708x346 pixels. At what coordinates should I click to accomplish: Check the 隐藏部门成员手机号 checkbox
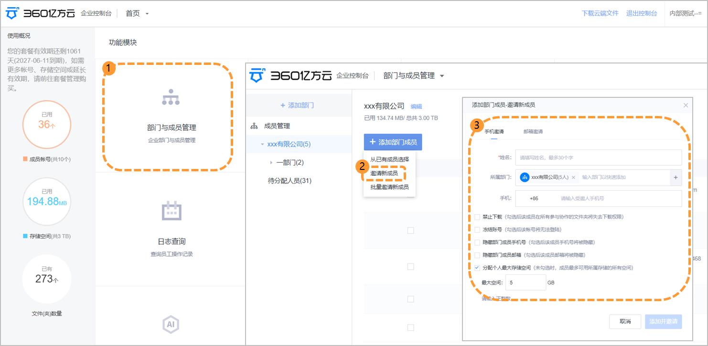tap(477, 242)
